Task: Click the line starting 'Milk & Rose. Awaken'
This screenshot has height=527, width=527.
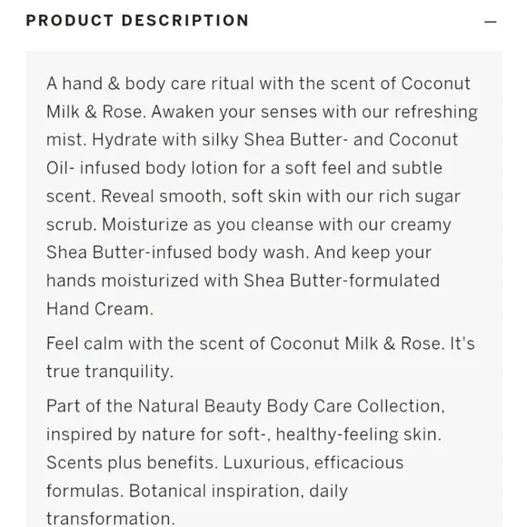Action: click(262, 112)
